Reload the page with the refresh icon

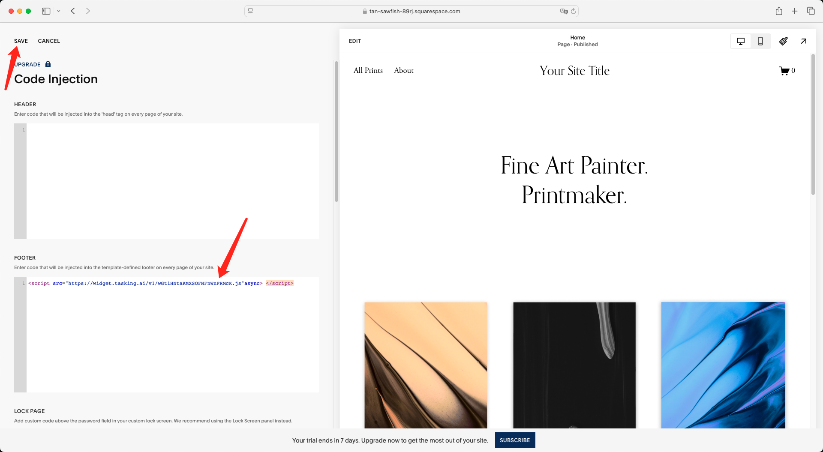[x=574, y=11]
